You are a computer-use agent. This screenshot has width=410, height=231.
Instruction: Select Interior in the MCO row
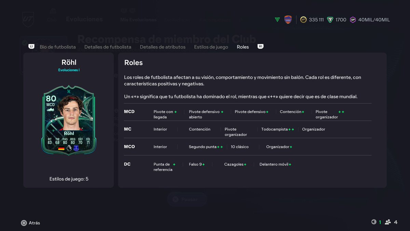click(160, 146)
